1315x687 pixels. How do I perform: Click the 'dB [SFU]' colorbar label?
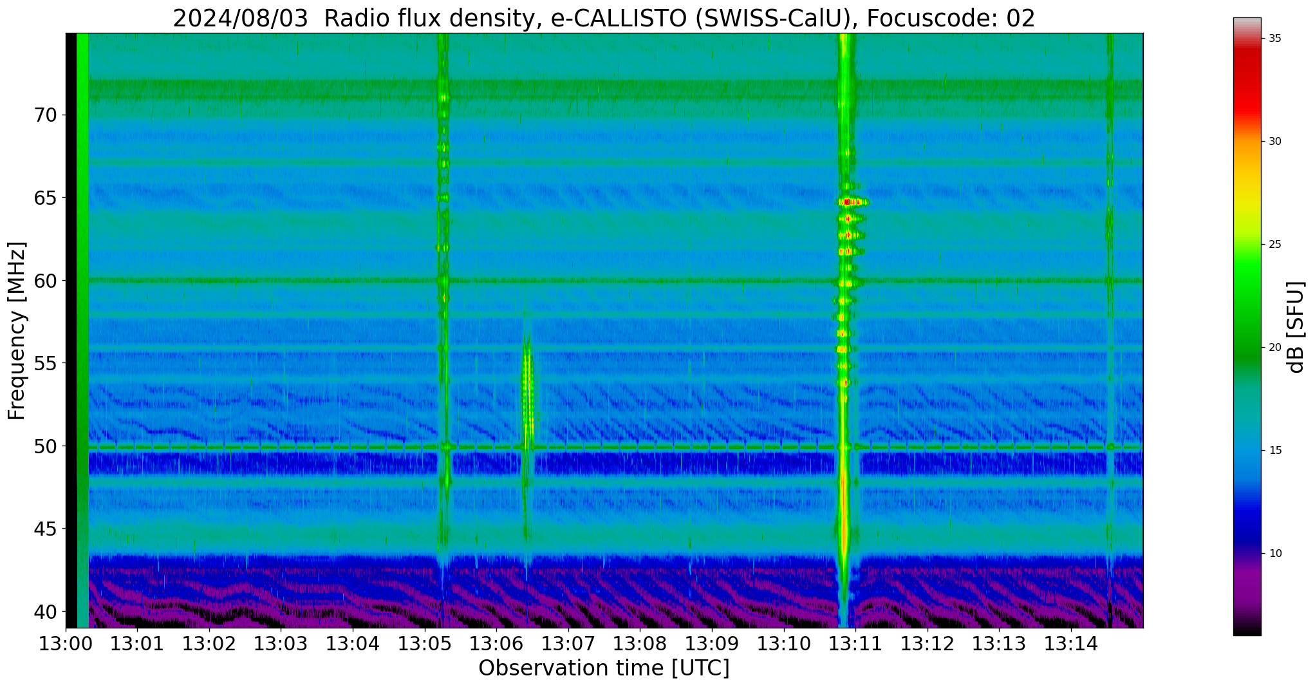tap(1296, 327)
